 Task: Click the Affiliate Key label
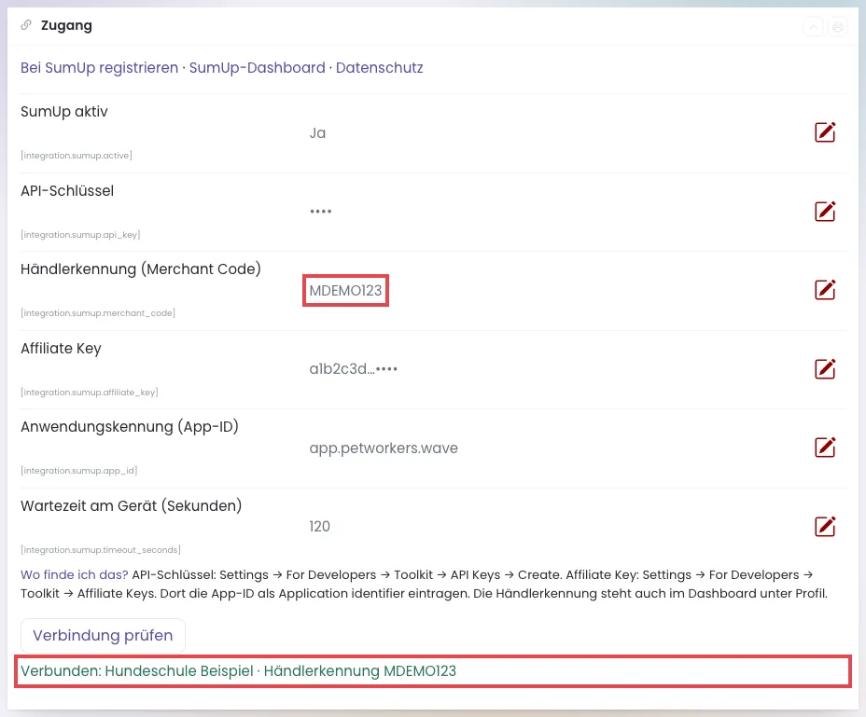(62, 349)
